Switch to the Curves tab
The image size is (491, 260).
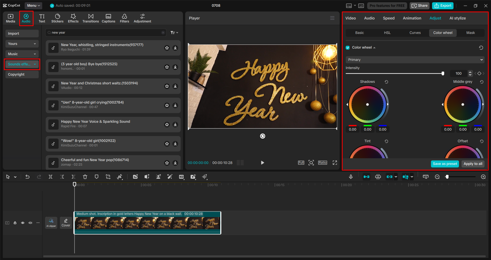point(415,33)
